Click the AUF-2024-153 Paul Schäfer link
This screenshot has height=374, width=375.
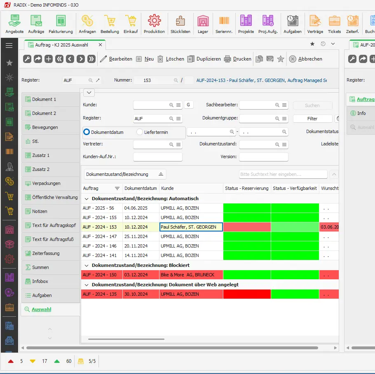tap(262, 80)
